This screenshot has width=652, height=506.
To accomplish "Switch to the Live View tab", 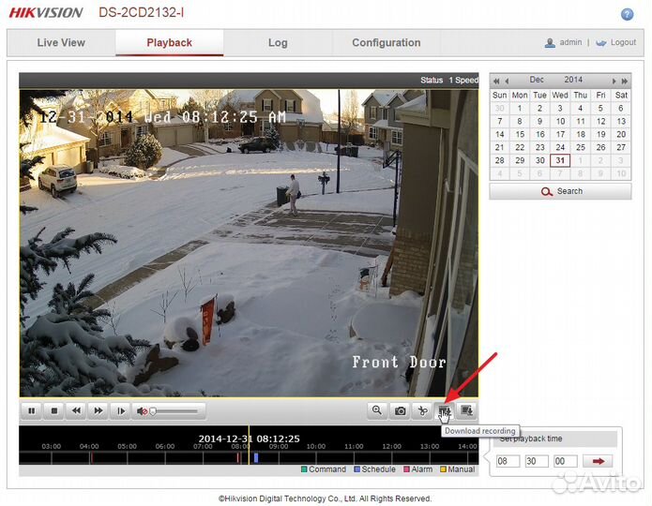I will pos(61,43).
